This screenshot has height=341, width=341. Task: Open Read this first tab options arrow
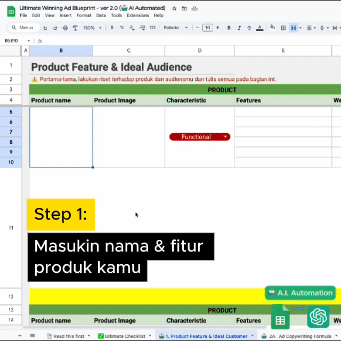click(89, 336)
